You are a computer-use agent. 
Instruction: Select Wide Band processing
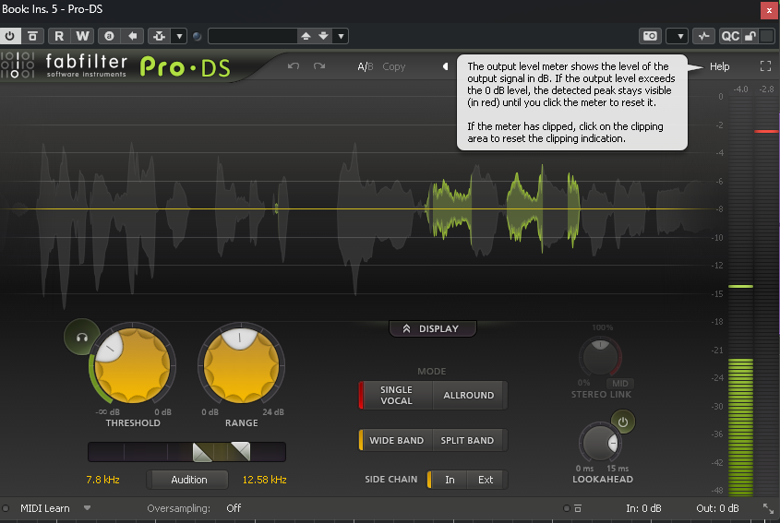pyautogui.click(x=396, y=441)
